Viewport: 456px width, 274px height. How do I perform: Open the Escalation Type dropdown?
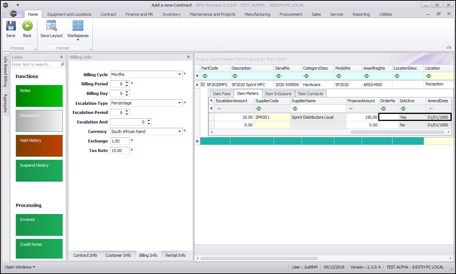(x=179, y=103)
